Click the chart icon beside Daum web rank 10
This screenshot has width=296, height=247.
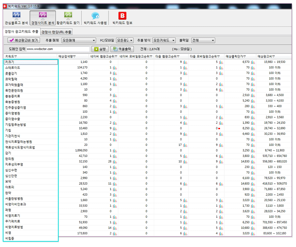coord(185,162)
